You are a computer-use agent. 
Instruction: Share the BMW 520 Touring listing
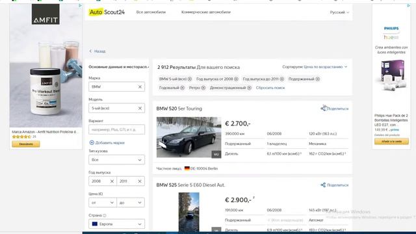pos(335,109)
